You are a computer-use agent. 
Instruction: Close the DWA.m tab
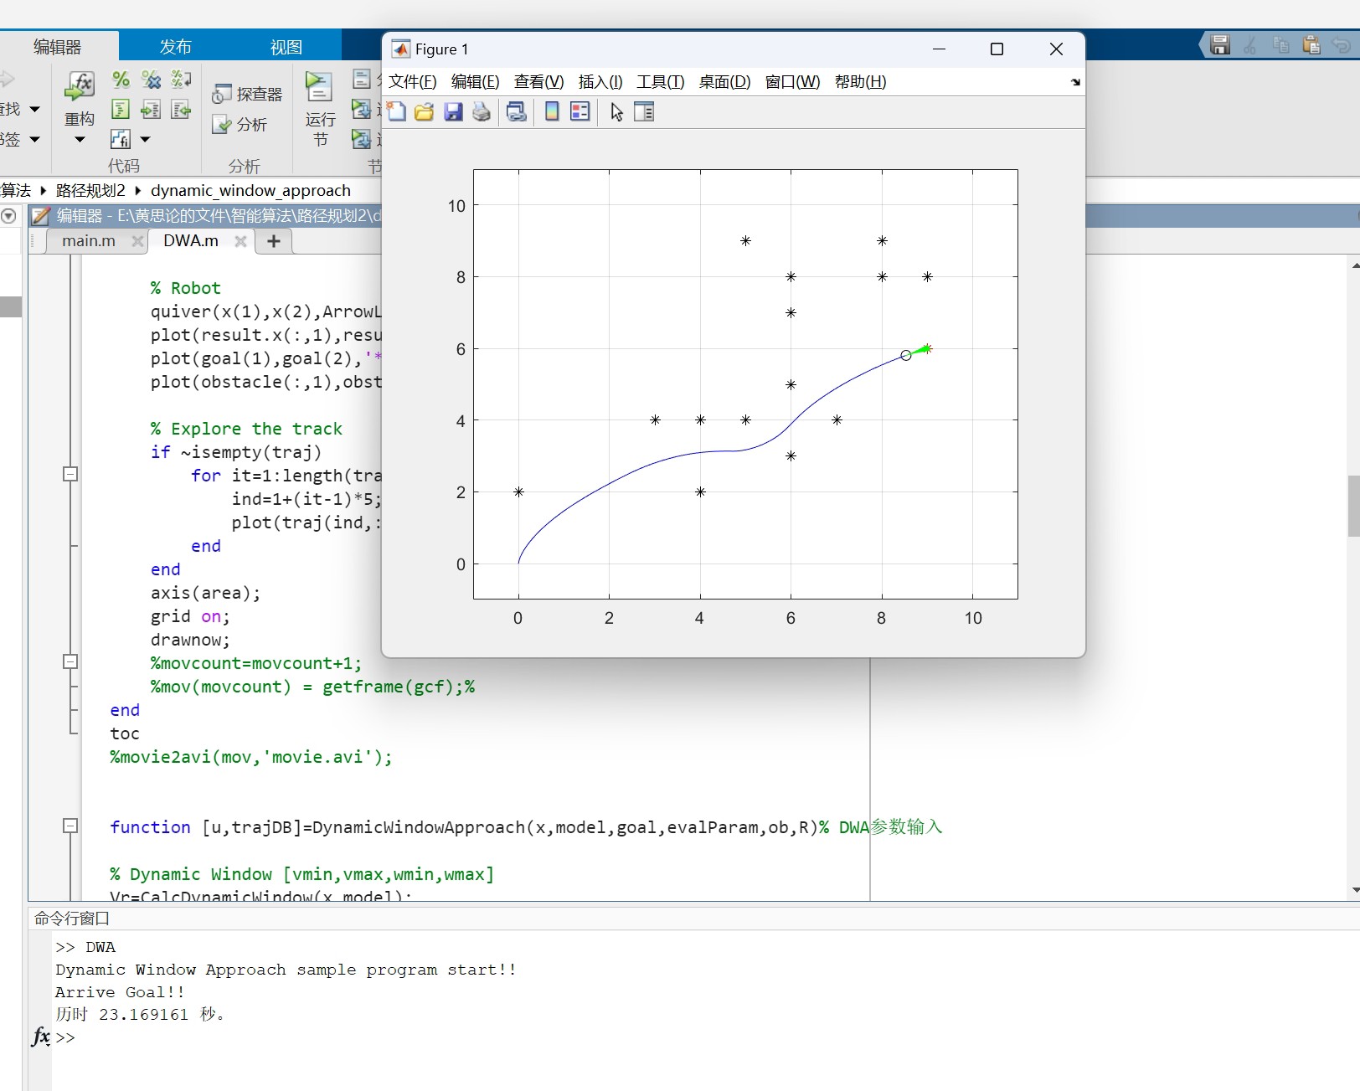(x=240, y=241)
